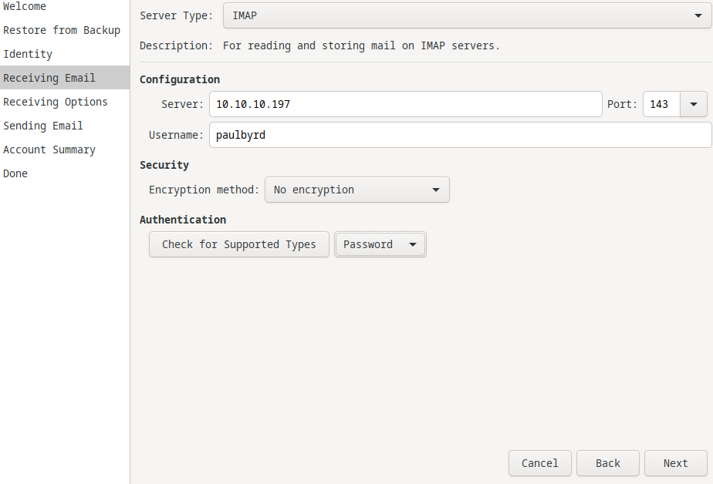Open the Encryption method dropdown

pyautogui.click(x=356, y=190)
